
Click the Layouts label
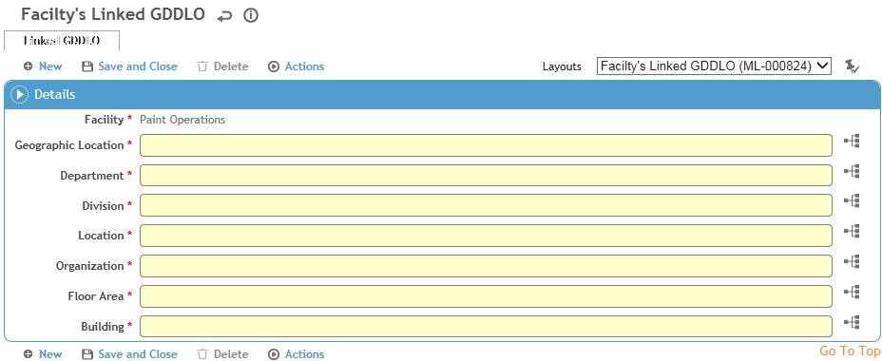point(562,66)
